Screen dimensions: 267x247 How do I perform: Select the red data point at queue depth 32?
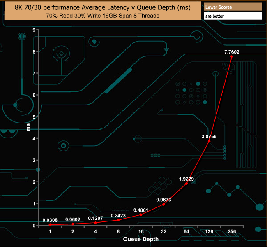[x=163, y=204]
